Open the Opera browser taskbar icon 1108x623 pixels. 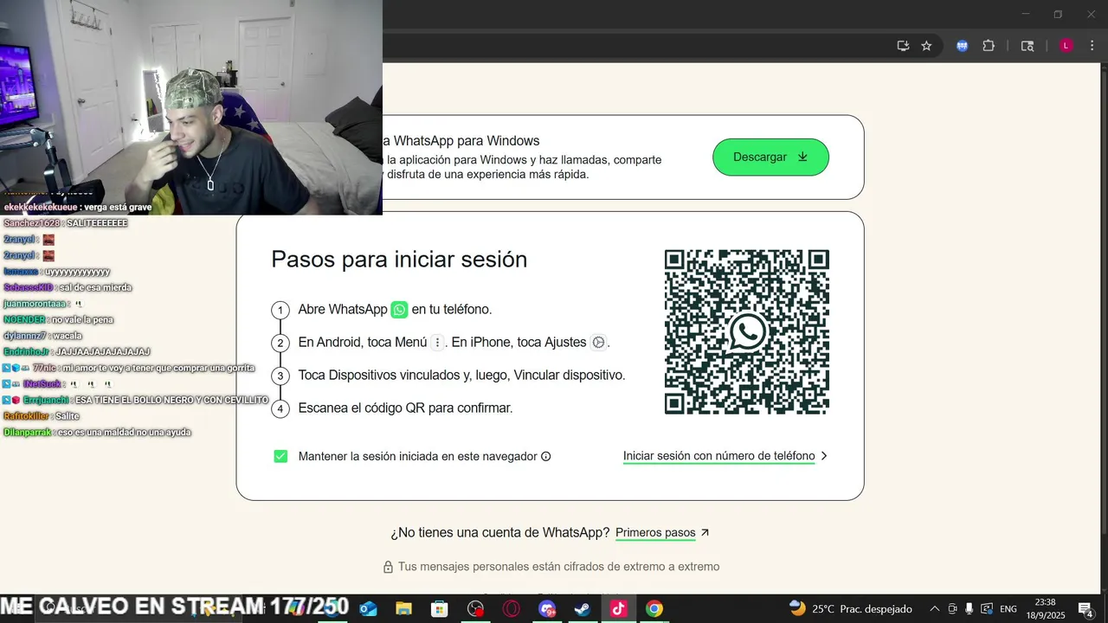tap(512, 609)
